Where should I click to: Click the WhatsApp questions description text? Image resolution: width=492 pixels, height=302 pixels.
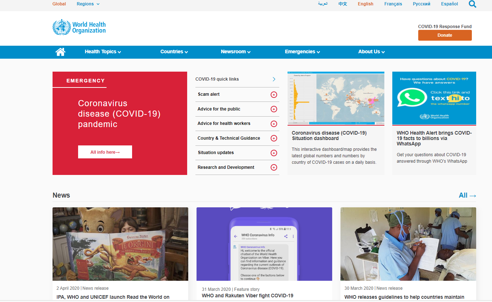432,158
